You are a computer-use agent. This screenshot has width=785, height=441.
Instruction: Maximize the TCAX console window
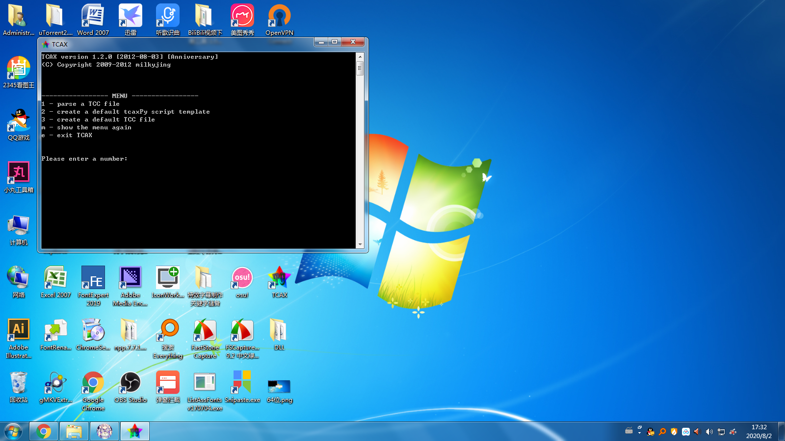coord(335,42)
